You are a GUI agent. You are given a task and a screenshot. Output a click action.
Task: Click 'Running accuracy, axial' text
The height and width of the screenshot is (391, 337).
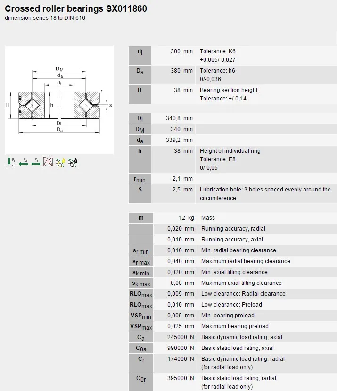pos(232,240)
